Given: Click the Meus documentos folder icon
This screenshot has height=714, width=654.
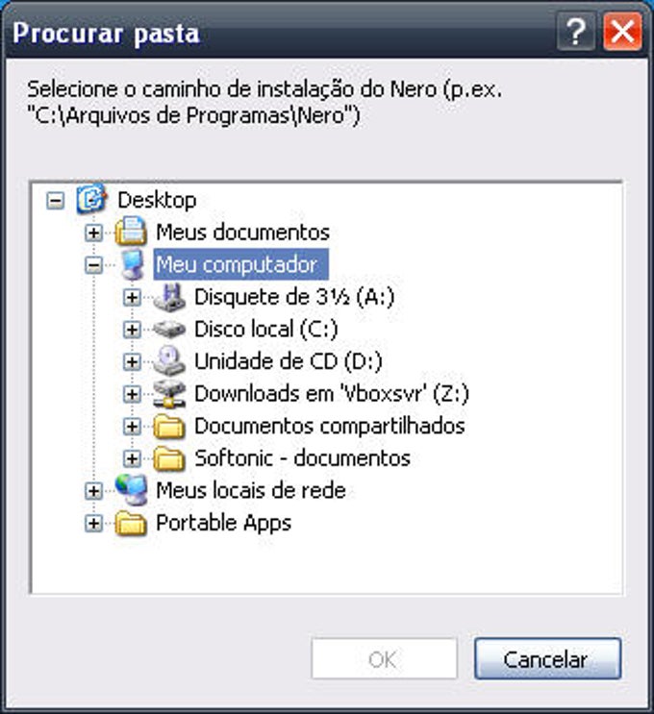Looking at the screenshot, I should tap(131, 232).
